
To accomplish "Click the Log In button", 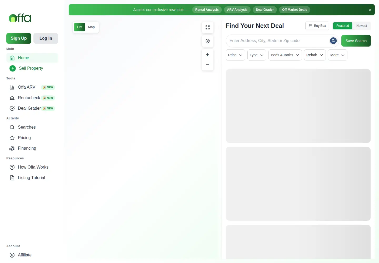I will [46, 38].
